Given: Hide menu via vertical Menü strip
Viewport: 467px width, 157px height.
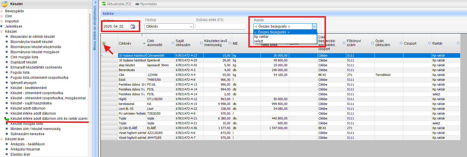Looking at the screenshot, I should click(x=95, y=28).
